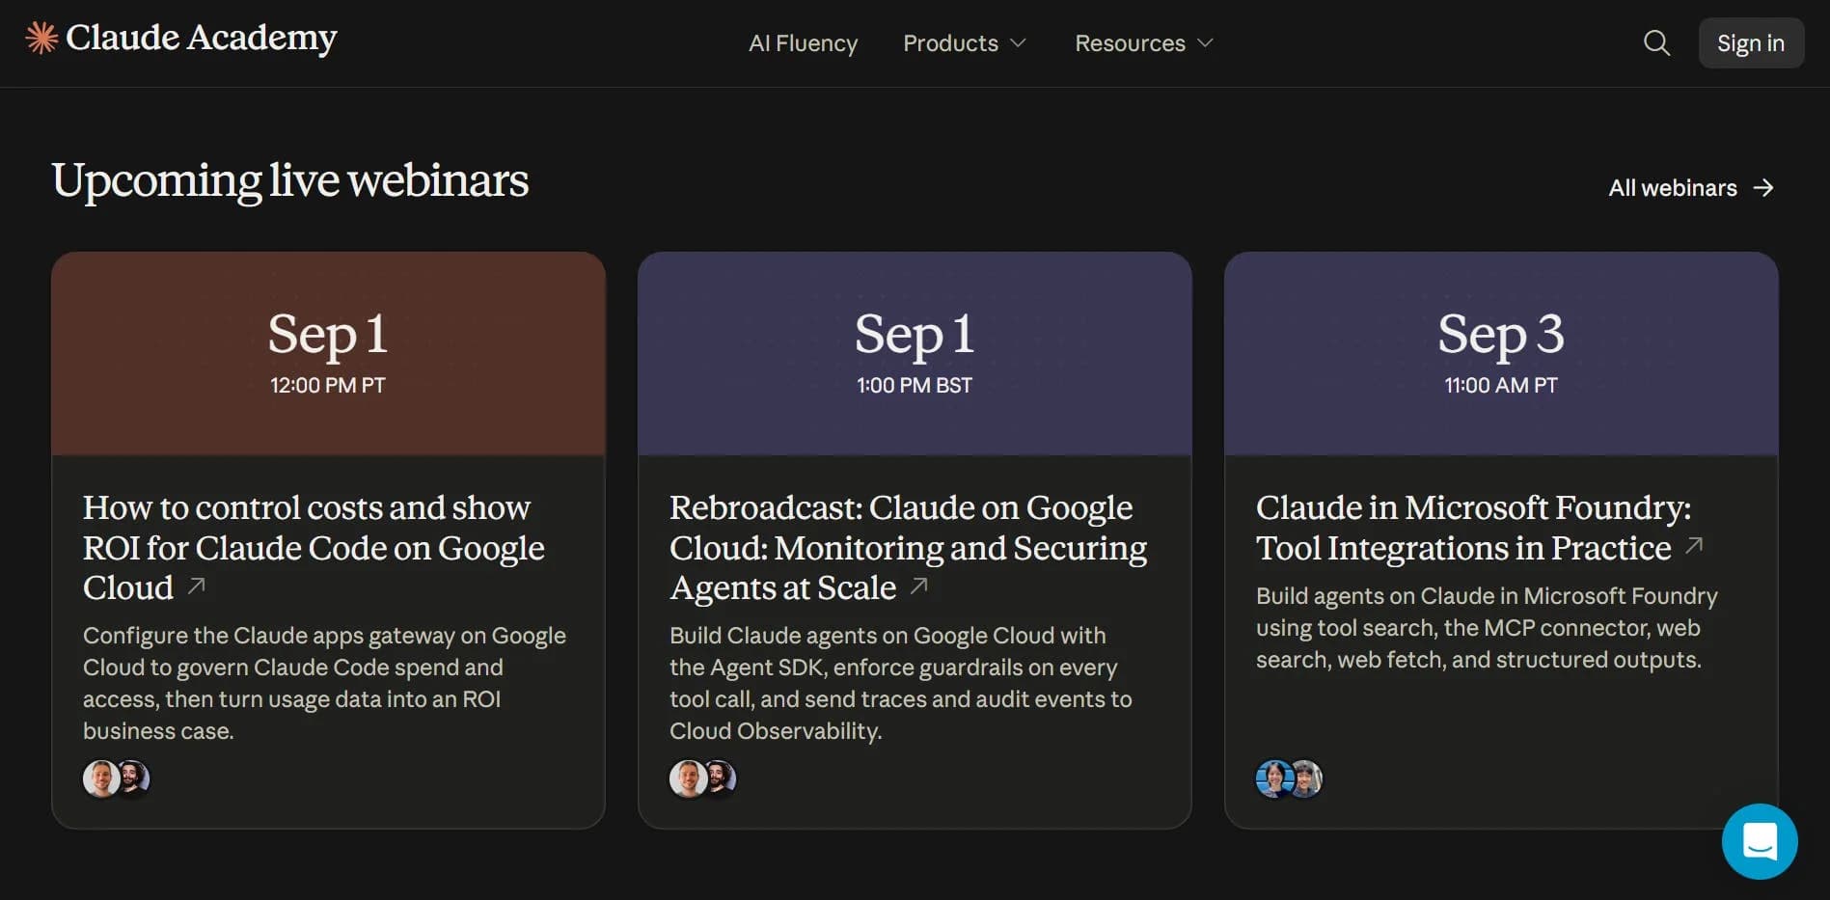Click the search magnifier icon
Screen dimensions: 1830x900
(x=1656, y=42)
